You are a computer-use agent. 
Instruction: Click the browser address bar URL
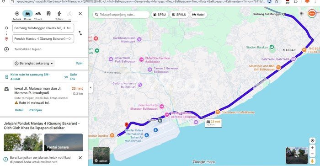click(x=141, y=1)
